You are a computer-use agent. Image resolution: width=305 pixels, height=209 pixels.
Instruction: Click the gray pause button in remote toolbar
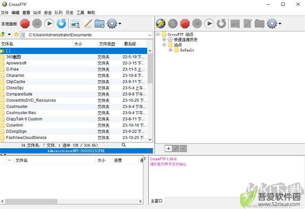tap(197, 23)
